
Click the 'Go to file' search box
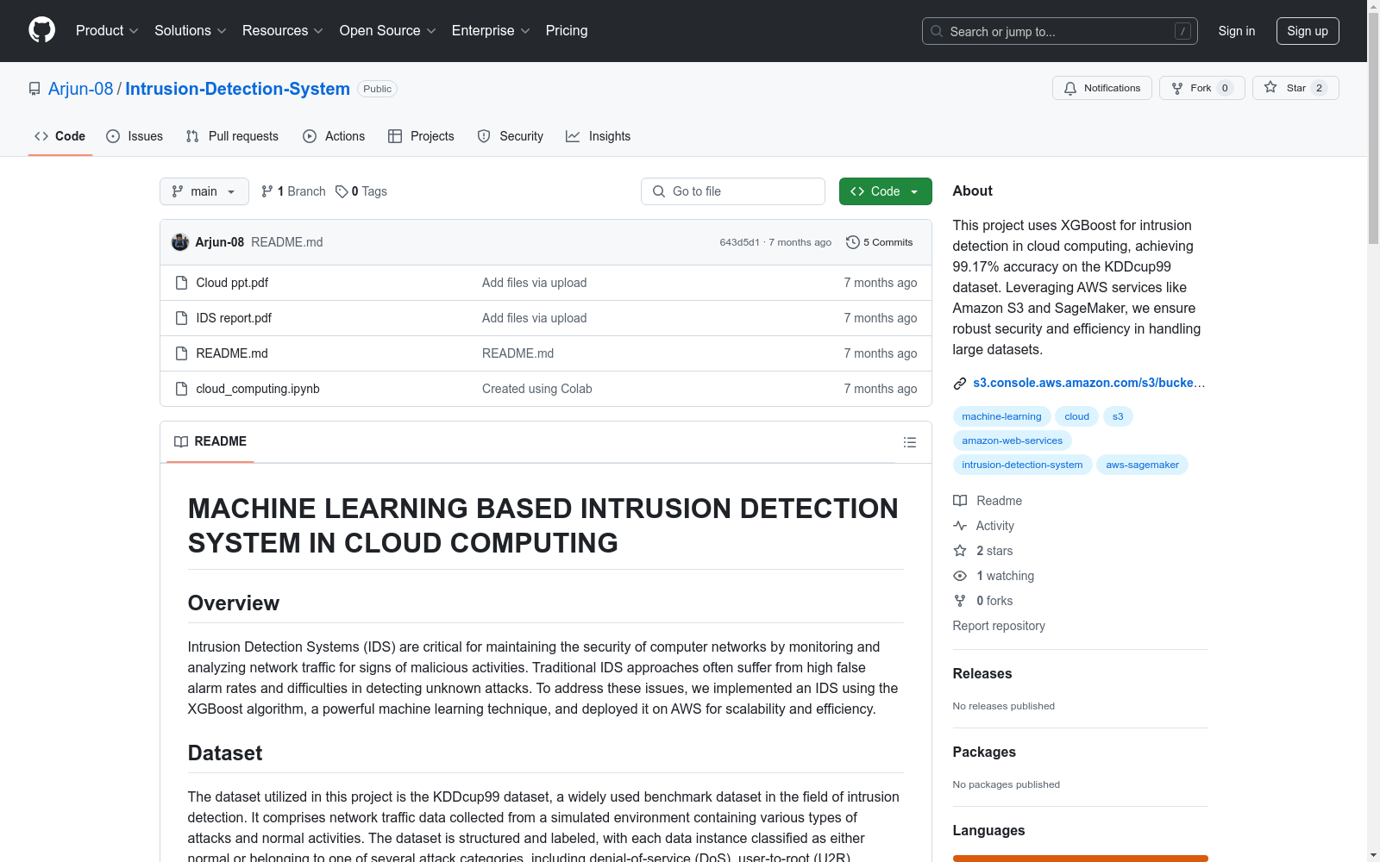(733, 191)
